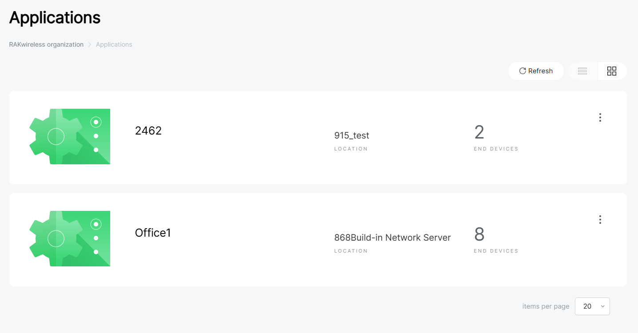
Task: Switch to grid view layout
Action: tap(612, 71)
